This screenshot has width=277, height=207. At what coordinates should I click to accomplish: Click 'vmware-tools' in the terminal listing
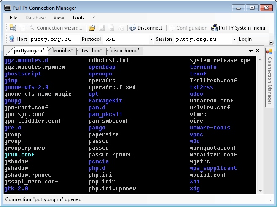(210, 128)
